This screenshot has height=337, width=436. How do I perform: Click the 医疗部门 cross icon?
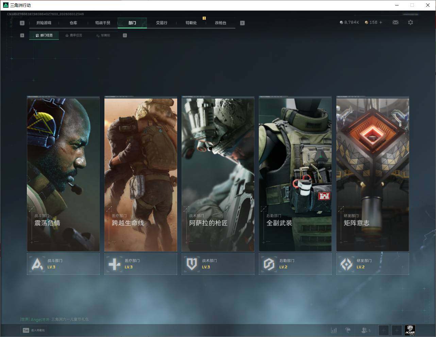click(114, 264)
